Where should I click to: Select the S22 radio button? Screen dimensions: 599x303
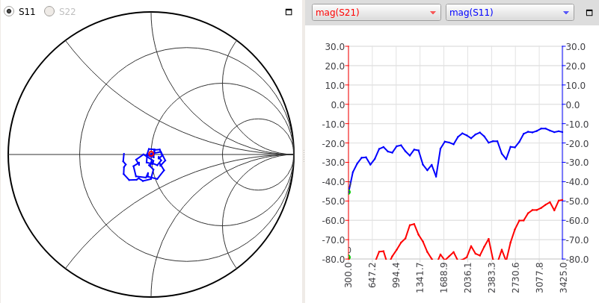click(x=49, y=12)
